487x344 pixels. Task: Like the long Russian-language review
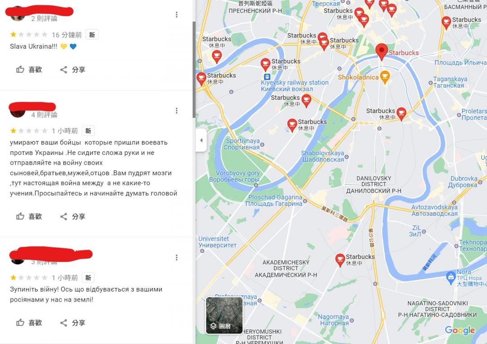coord(29,216)
